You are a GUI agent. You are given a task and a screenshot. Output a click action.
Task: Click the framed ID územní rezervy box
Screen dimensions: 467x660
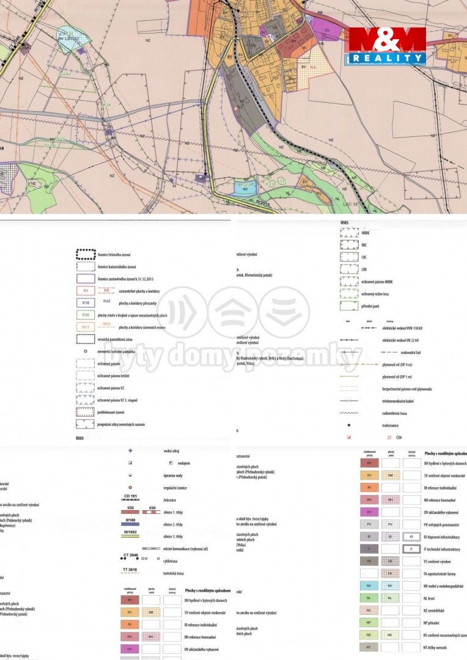[411, 537]
